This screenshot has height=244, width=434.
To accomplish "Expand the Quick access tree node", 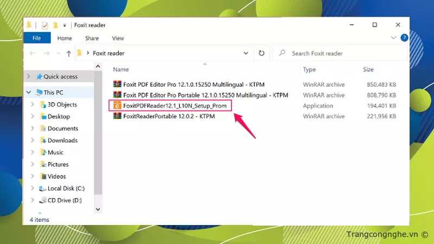I will point(29,77).
